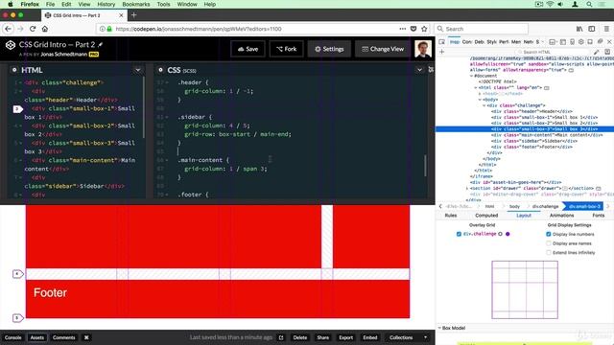Enable Extend lines infinitely
The width and height of the screenshot is (614, 345).
[x=548, y=253]
